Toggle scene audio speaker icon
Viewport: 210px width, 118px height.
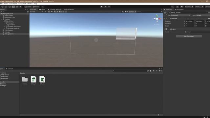click(52, 12)
